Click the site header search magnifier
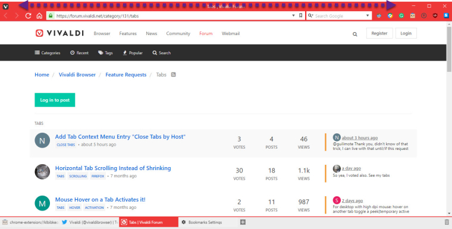 [355, 34]
